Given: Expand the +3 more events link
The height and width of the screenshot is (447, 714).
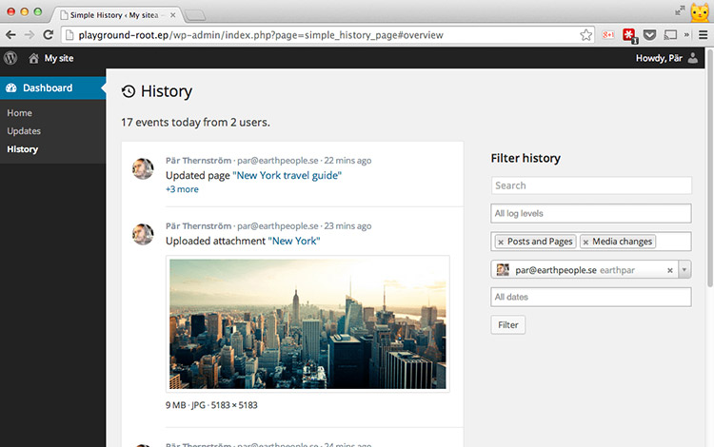Looking at the screenshot, I should coord(182,189).
